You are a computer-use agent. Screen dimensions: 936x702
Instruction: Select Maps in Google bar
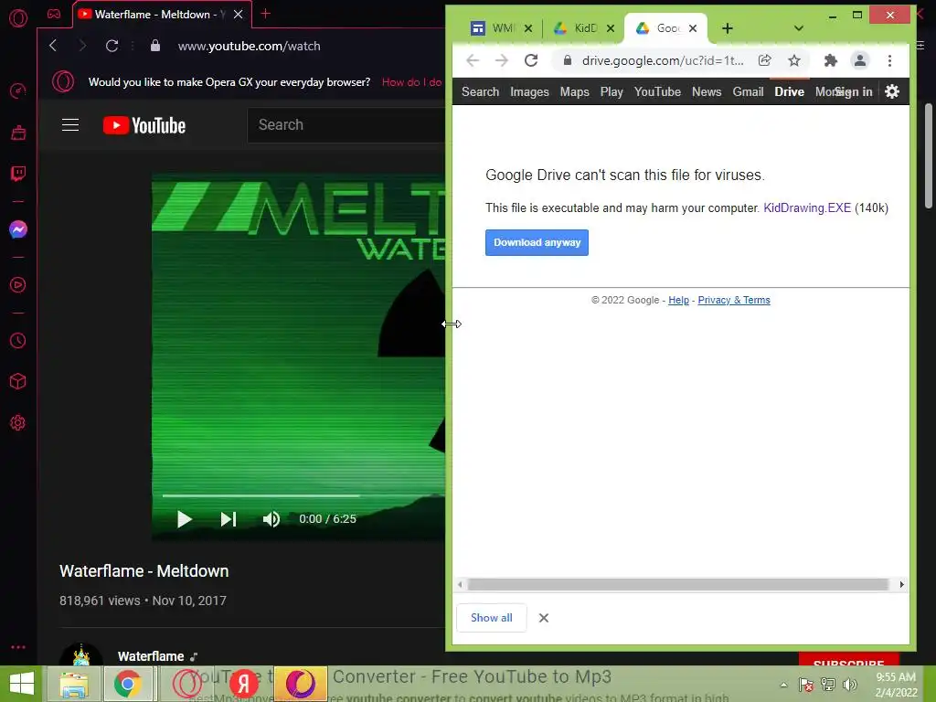tap(574, 92)
